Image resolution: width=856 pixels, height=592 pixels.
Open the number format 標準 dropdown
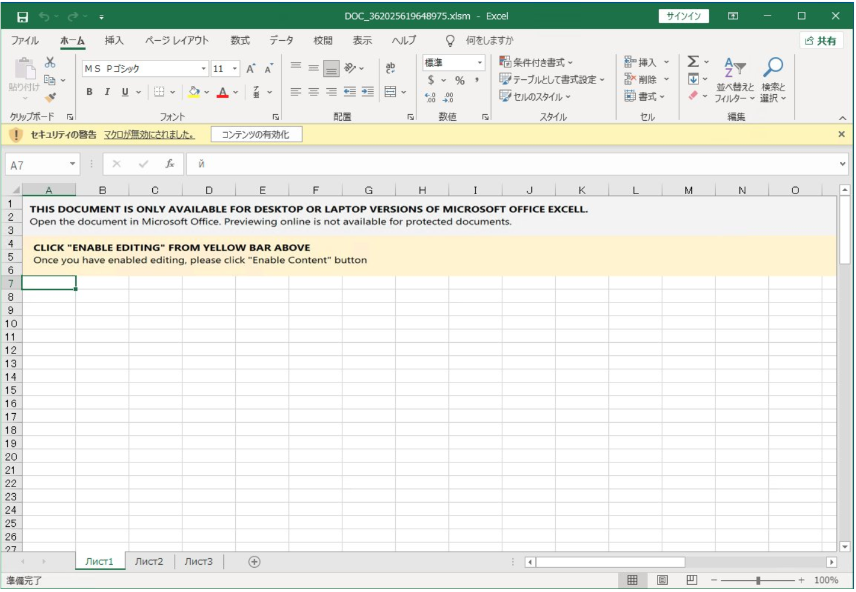pyautogui.click(x=480, y=63)
